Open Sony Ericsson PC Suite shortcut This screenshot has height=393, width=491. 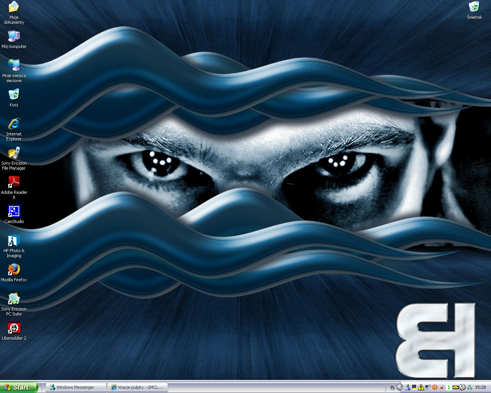coord(14,299)
